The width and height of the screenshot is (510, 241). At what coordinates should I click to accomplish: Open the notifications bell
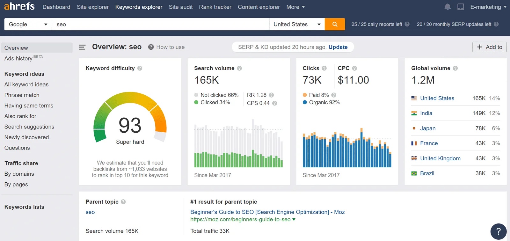coord(448,7)
